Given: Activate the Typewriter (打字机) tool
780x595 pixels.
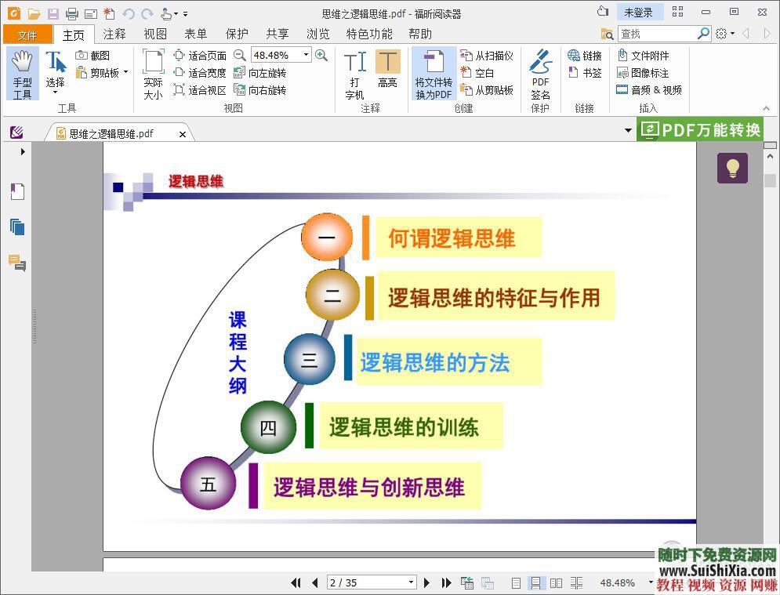Looking at the screenshot, I should 354,74.
